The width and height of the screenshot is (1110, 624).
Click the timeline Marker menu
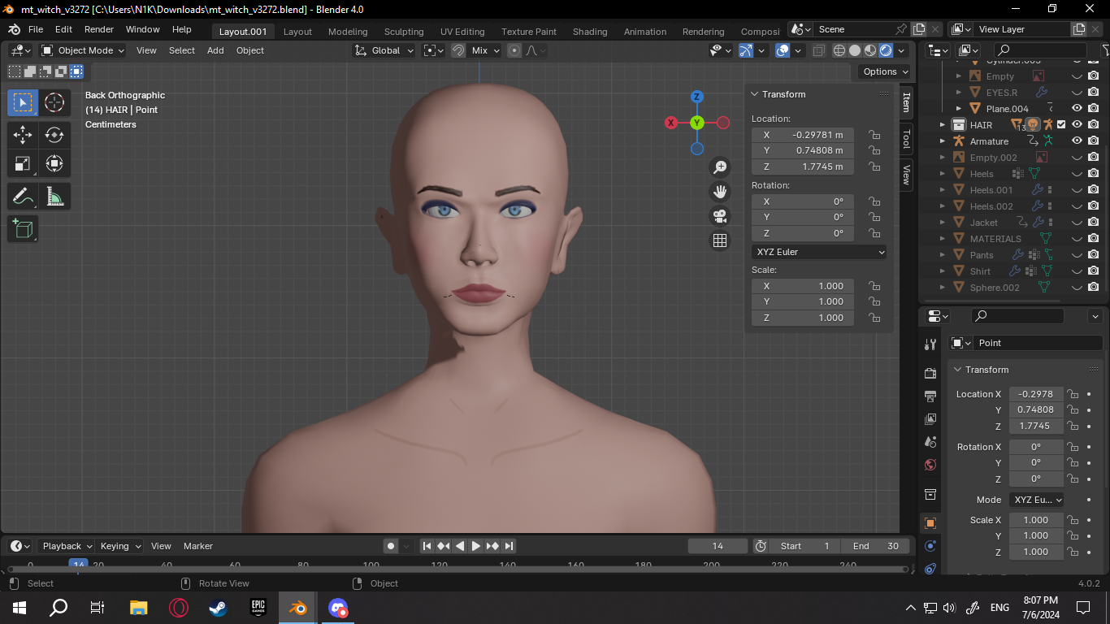pyautogui.click(x=197, y=546)
